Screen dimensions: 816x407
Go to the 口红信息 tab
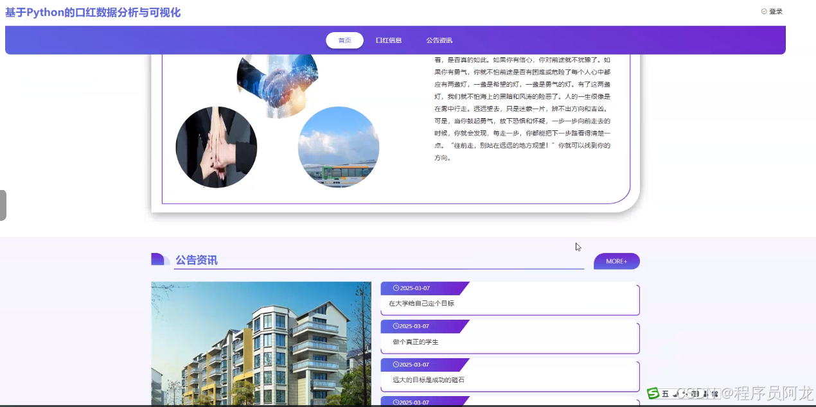(389, 40)
